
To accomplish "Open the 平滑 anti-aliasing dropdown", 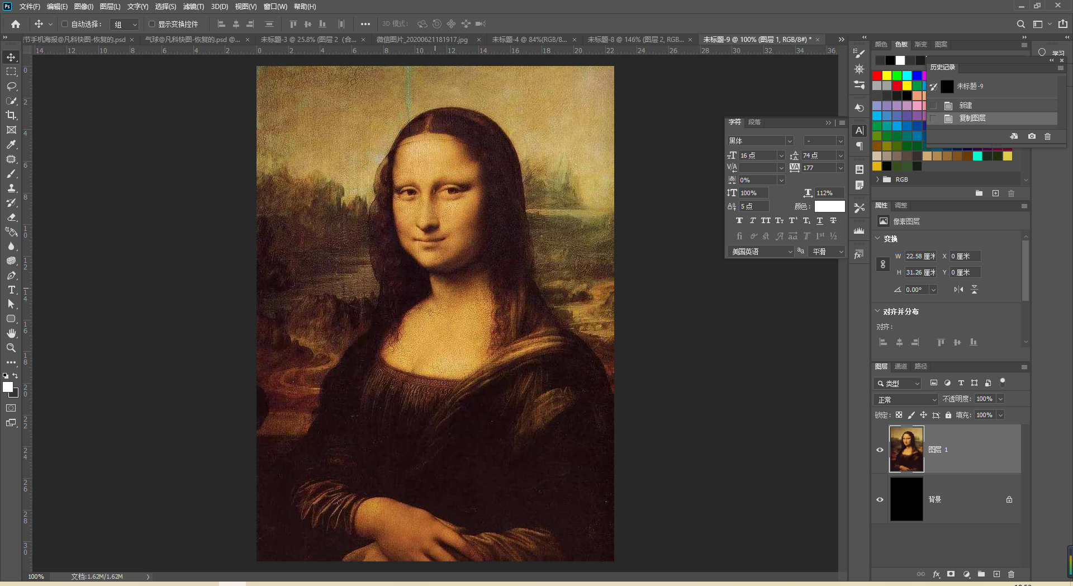I will pos(827,252).
